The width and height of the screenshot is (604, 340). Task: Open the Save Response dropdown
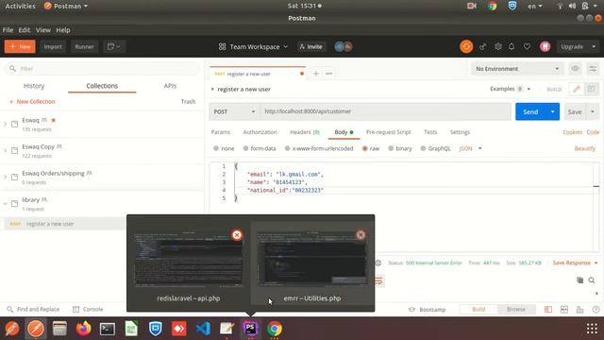click(575, 263)
